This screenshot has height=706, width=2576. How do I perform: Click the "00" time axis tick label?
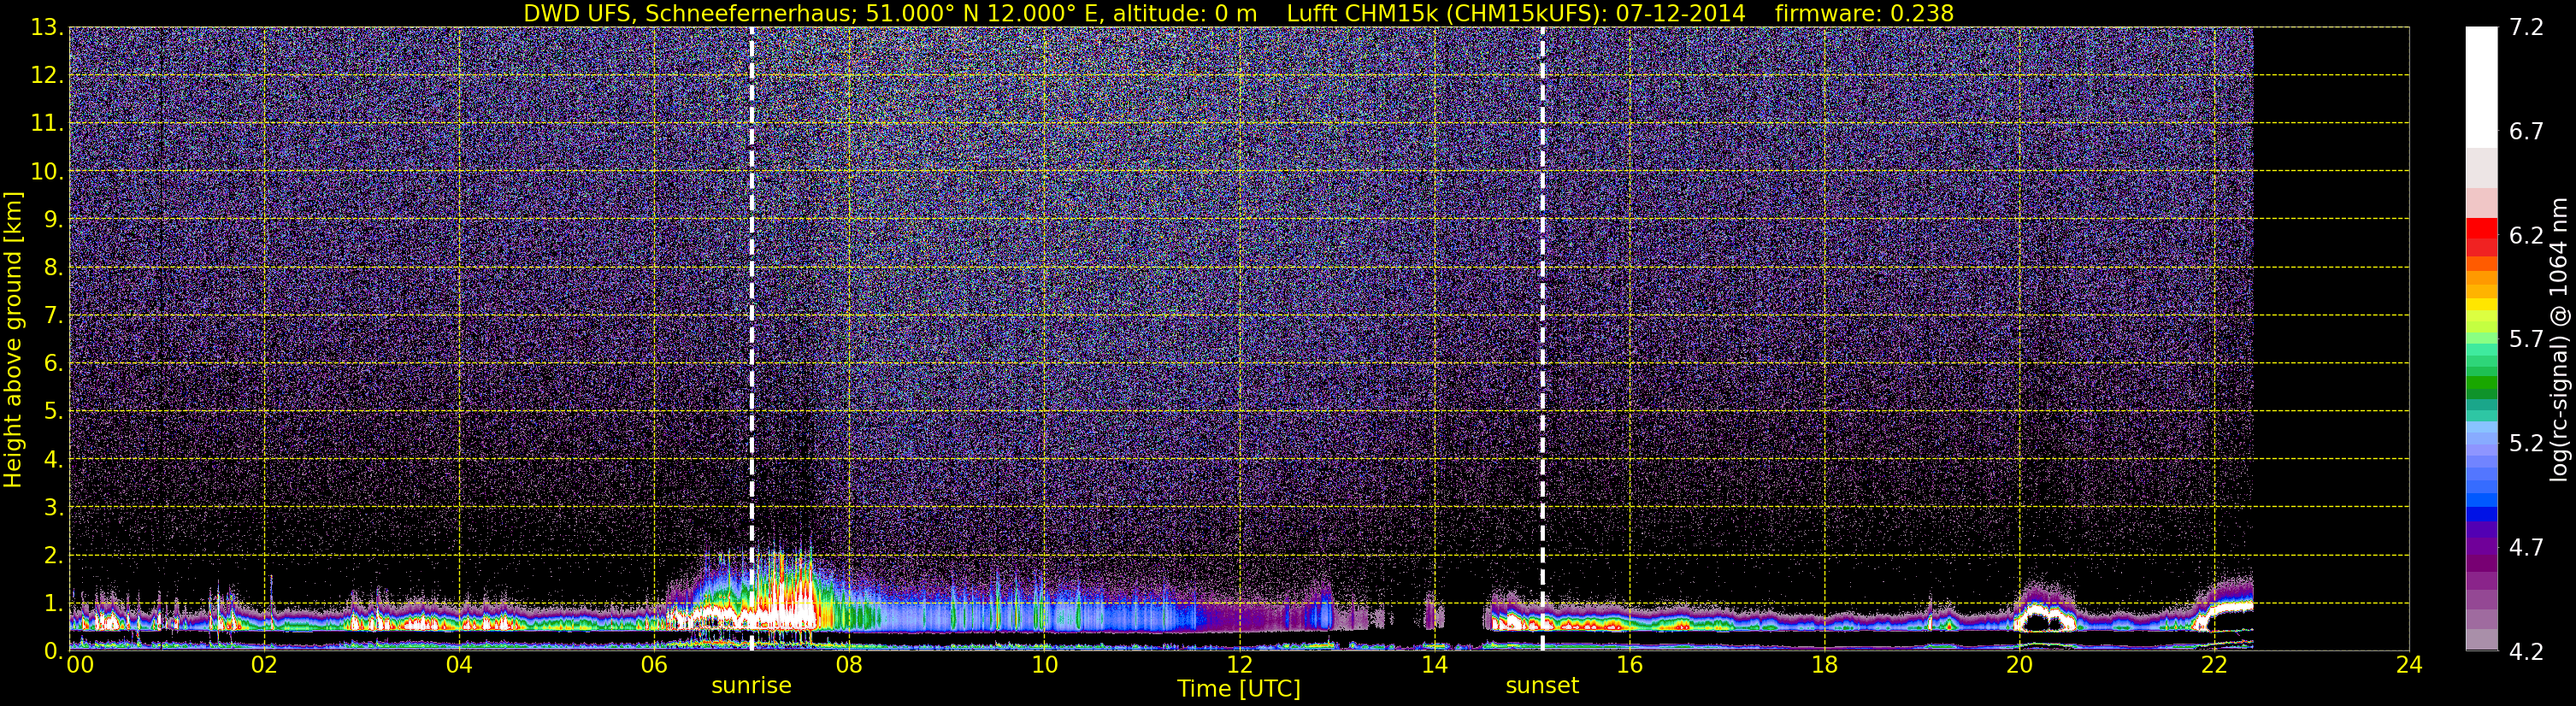[80, 665]
